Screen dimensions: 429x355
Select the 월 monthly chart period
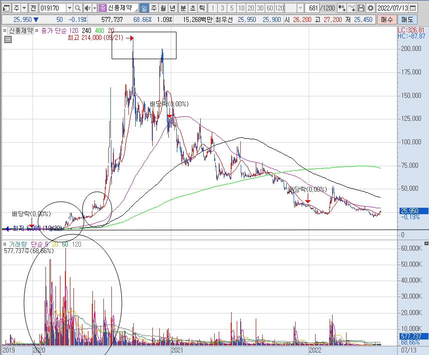[x=163, y=8]
